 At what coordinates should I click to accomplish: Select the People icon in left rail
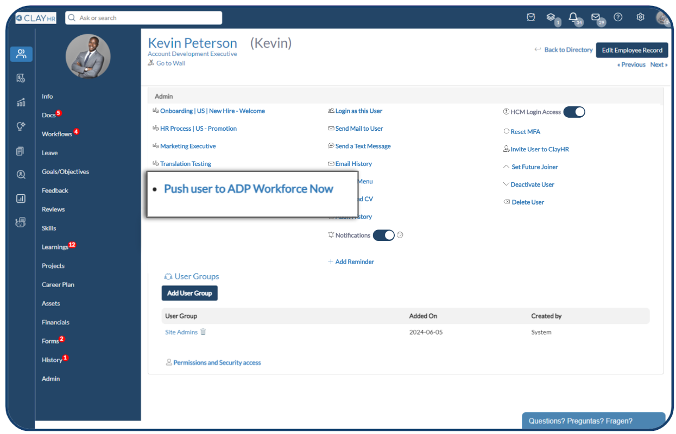click(x=21, y=54)
